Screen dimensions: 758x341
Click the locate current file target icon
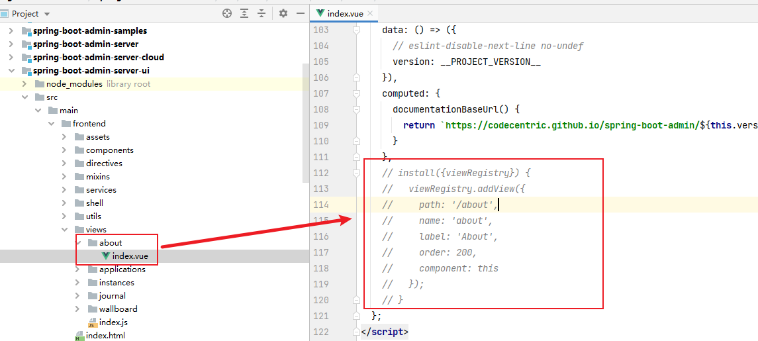point(226,13)
